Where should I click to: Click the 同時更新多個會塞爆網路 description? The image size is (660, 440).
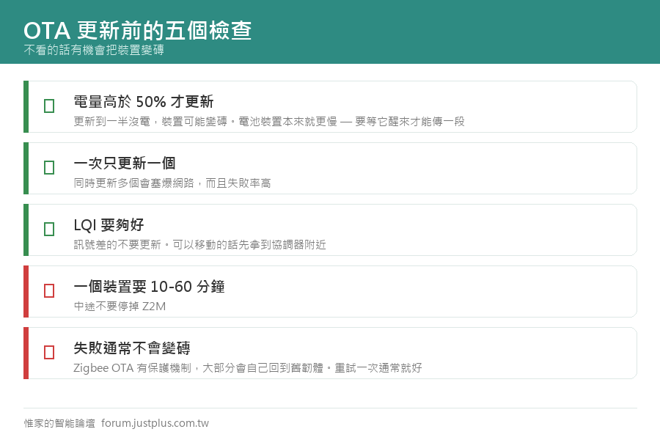click(x=172, y=183)
